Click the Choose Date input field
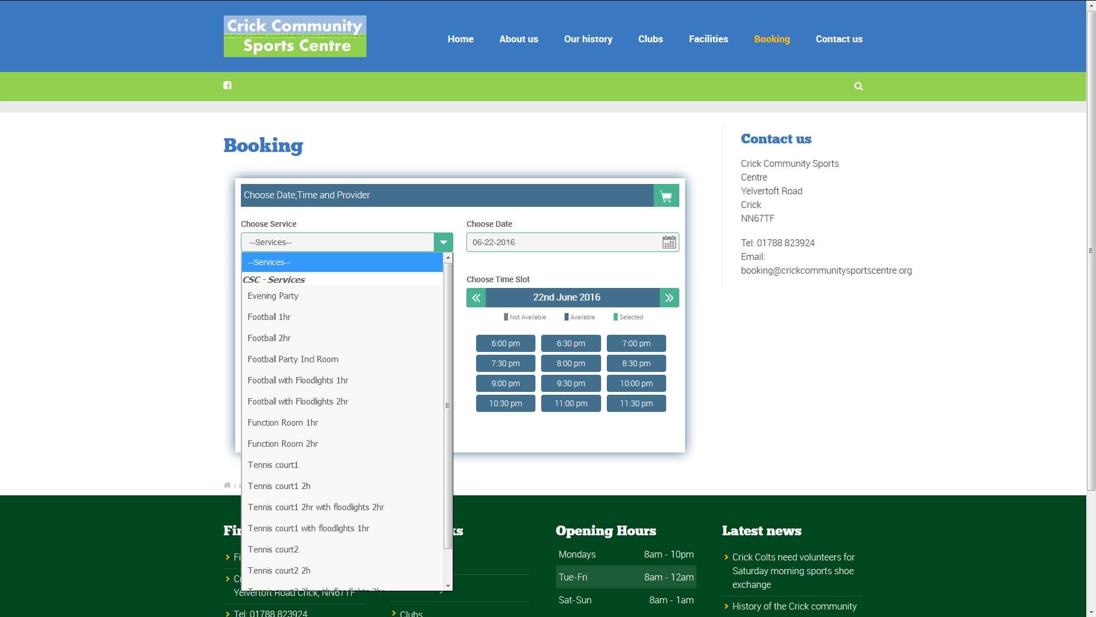Image resolution: width=1096 pixels, height=617 pixels. click(573, 242)
